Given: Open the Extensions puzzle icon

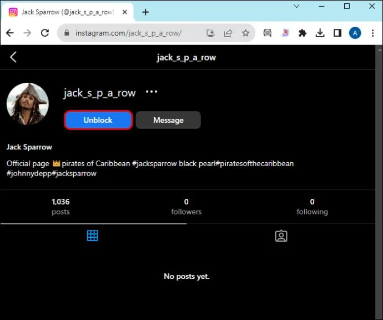Looking at the screenshot, I should [303, 33].
